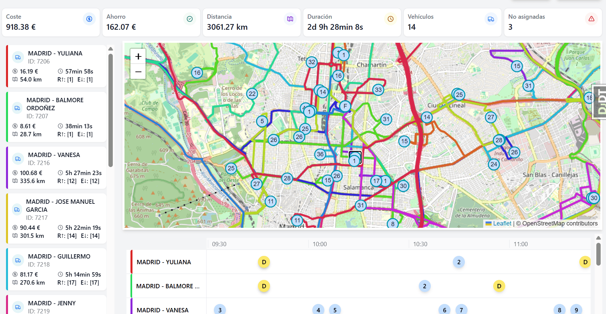Click map marker F near Chamartín

click(x=345, y=106)
